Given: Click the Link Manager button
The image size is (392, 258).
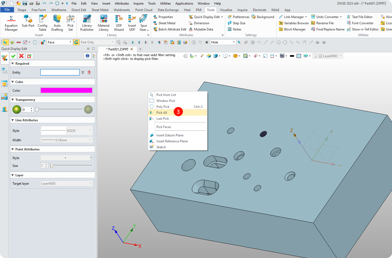Looking at the screenshot, I should click(293, 17).
